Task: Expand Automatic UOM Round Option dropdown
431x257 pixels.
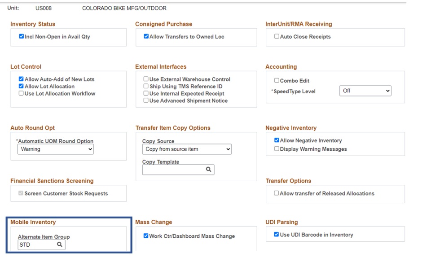Action: pyautogui.click(x=56, y=149)
